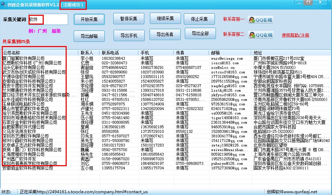Open QQ在线 chat for 联系客服二
The height and width of the screenshot is (195, 332).
(x=261, y=35)
